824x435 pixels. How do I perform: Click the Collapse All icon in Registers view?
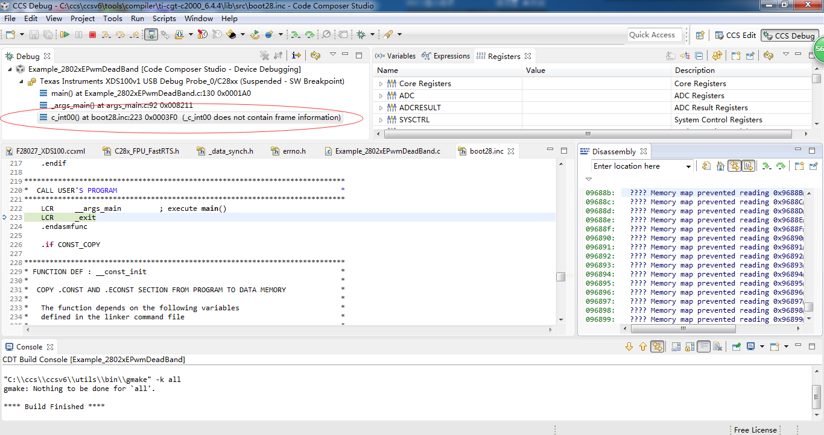pyautogui.click(x=699, y=56)
